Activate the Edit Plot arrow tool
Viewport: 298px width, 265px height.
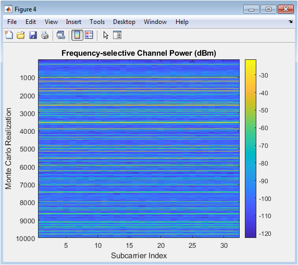tap(106, 35)
